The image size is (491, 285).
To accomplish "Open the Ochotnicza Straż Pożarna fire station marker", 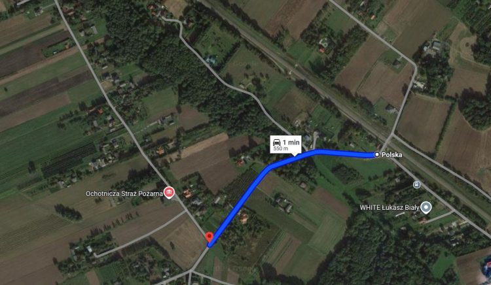I will pyautogui.click(x=169, y=193).
